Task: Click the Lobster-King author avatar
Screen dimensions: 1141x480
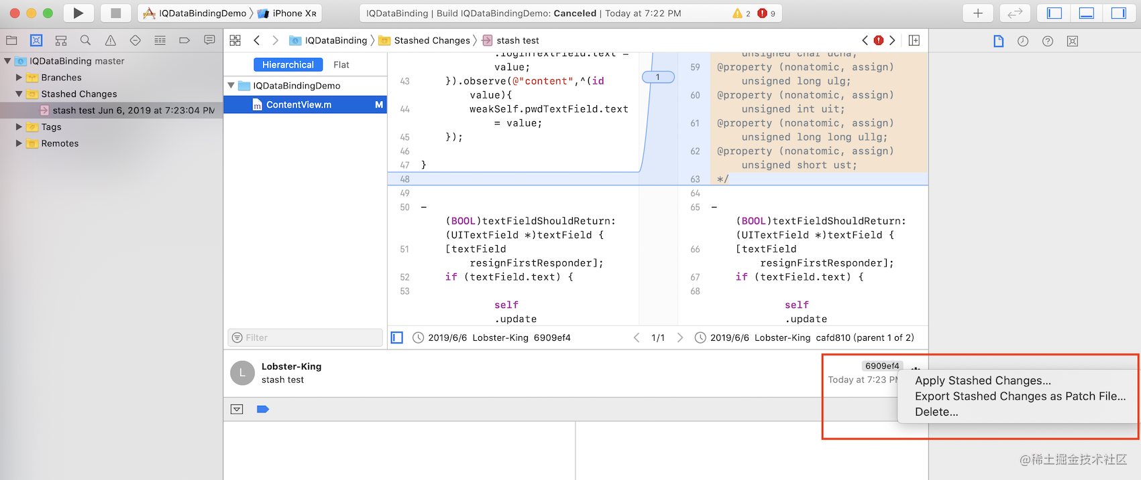Action: [242, 373]
